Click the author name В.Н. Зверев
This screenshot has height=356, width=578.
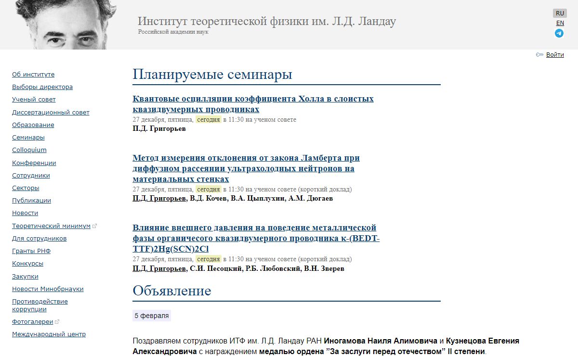324,268
